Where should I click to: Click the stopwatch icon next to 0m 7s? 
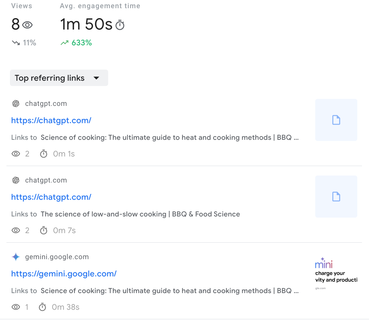[x=44, y=230]
